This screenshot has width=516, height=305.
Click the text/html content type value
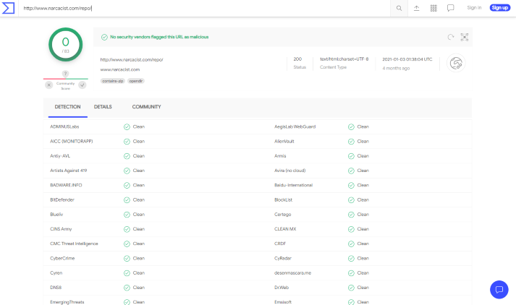[x=344, y=59]
